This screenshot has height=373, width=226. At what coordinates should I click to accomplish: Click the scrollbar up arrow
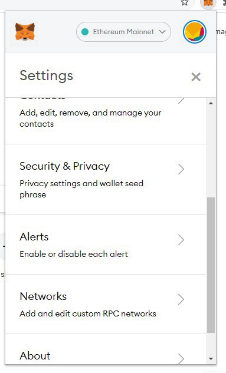pyautogui.click(x=211, y=103)
